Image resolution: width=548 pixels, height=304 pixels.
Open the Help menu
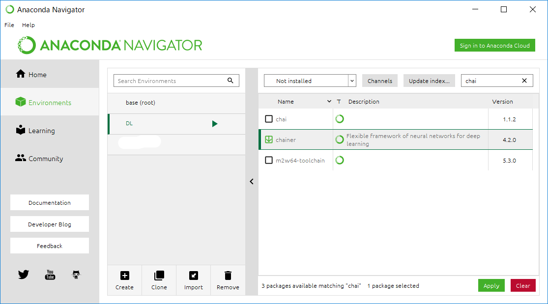pyautogui.click(x=28, y=25)
